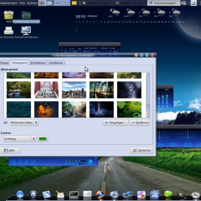Open the networked computers dock icon
Screen dimensions: 201x201
click(128, 195)
